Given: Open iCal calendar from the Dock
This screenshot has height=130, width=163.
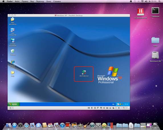Looking at the screenshot, I should 50,125.
